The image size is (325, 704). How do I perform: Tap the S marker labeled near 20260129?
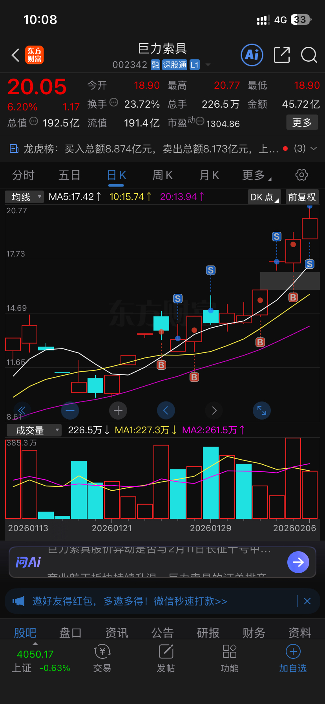click(x=211, y=270)
